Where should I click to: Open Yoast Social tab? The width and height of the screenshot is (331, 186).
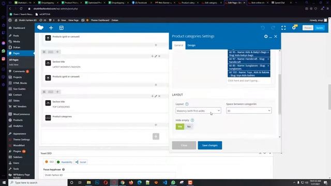coord(81,162)
